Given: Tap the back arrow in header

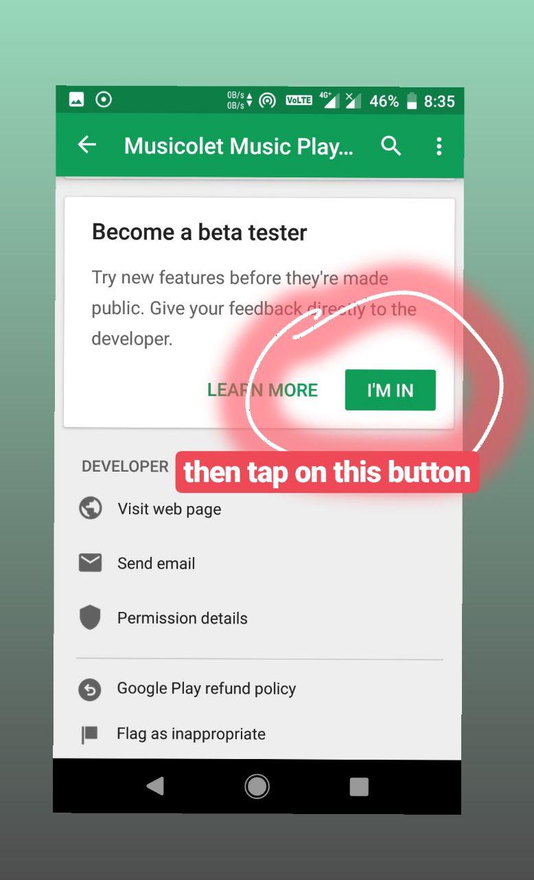Looking at the screenshot, I should (x=87, y=145).
